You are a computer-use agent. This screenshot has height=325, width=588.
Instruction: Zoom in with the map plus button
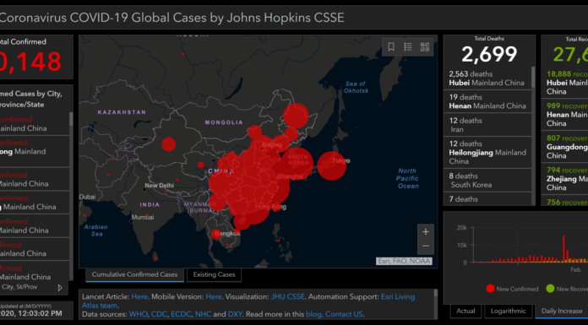pyautogui.click(x=426, y=231)
